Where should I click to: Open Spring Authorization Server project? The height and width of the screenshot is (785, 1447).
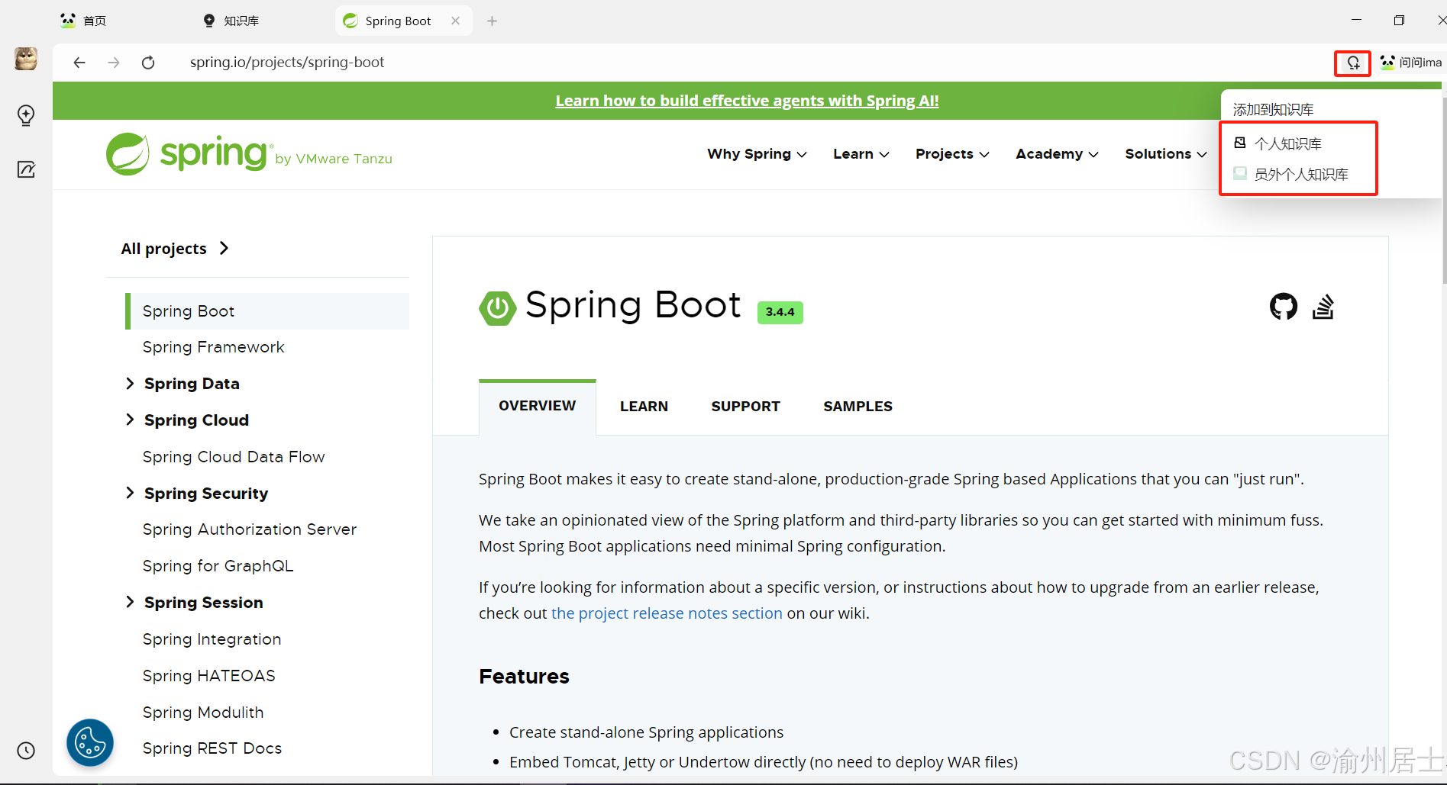pos(250,529)
